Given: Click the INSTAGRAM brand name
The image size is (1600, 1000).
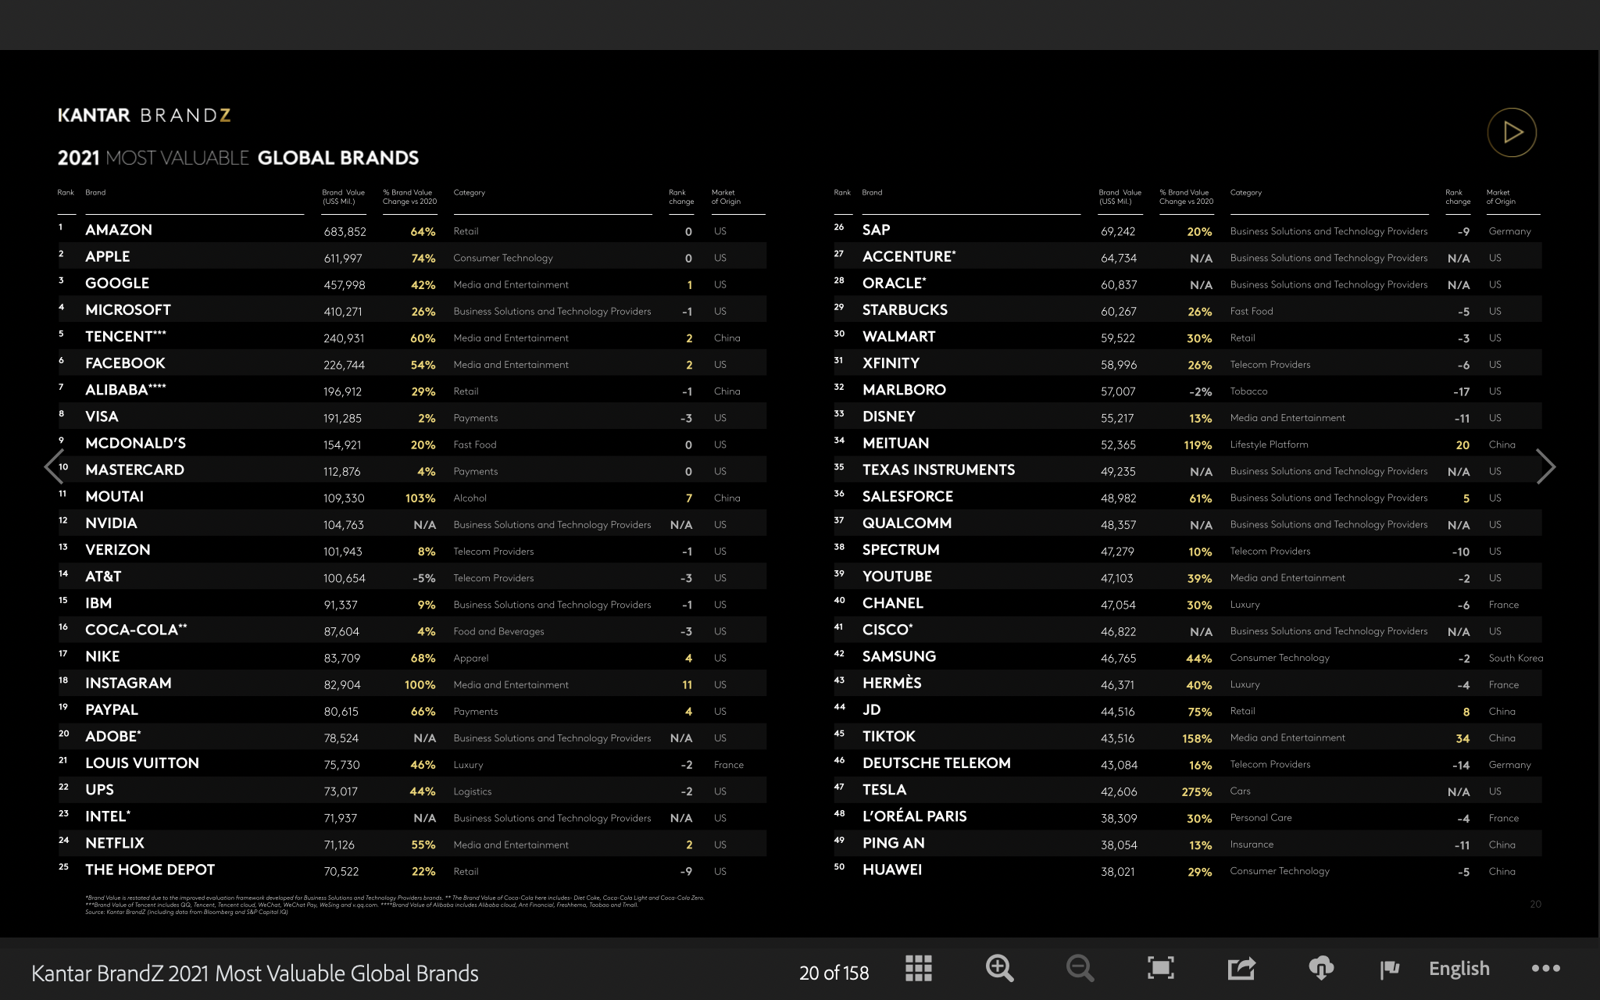Looking at the screenshot, I should [128, 683].
